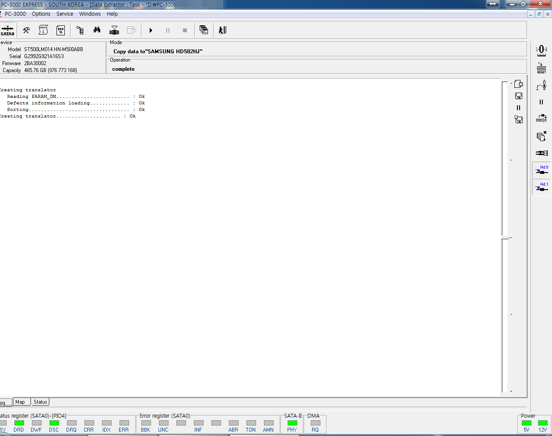The image size is (552, 436).
Task: Open the Help menu
Action: click(112, 14)
